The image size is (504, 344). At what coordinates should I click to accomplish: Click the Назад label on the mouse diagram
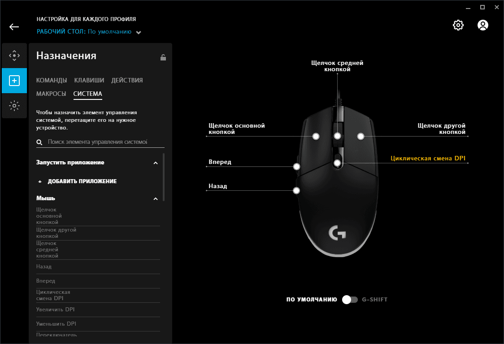(217, 186)
